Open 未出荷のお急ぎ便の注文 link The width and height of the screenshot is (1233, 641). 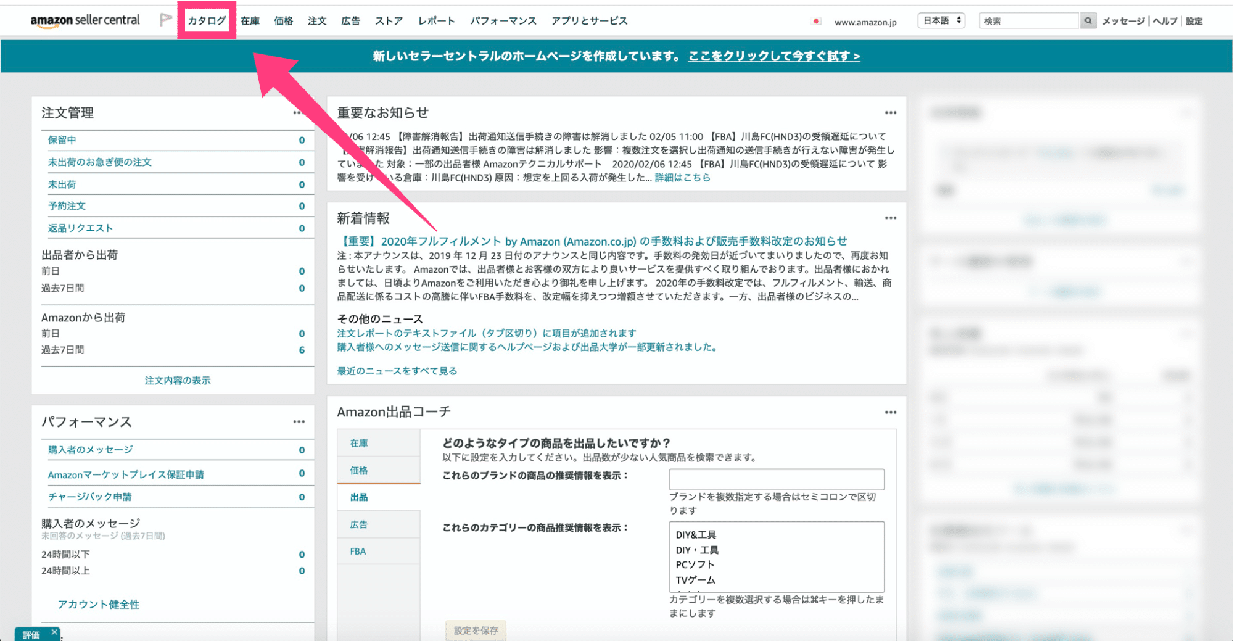100,162
